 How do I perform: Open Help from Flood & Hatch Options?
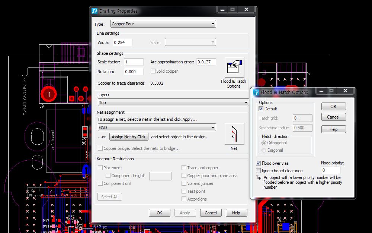tap(333, 129)
